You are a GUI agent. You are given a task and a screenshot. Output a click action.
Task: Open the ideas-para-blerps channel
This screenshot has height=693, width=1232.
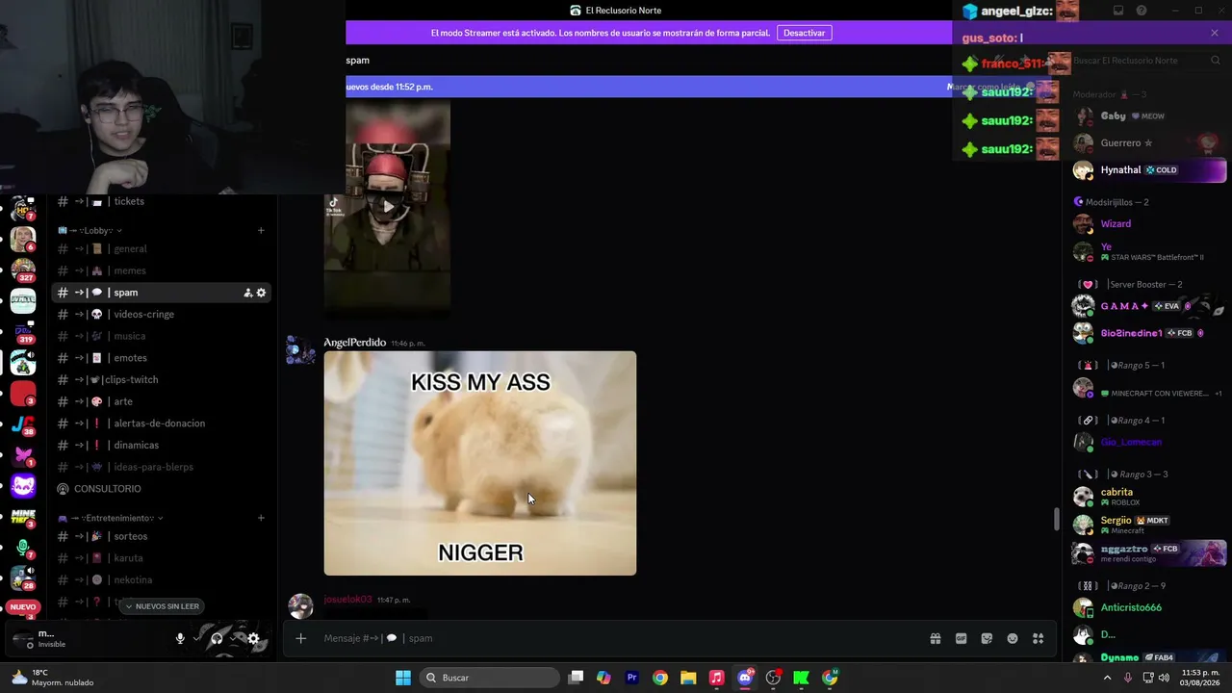point(161,467)
